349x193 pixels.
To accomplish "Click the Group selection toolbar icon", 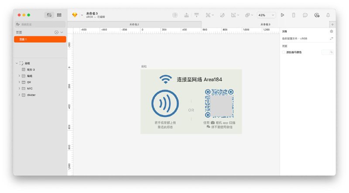I will 208,15.
